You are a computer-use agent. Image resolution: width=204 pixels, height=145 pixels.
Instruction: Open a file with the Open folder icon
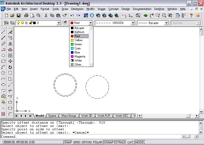tap(12, 16)
